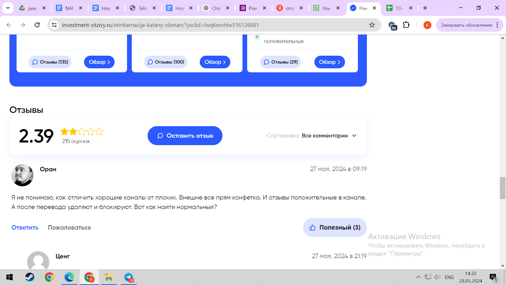Switch to the NAM Google Docs tab
This screenshot has height=285, width=506.
65,8
